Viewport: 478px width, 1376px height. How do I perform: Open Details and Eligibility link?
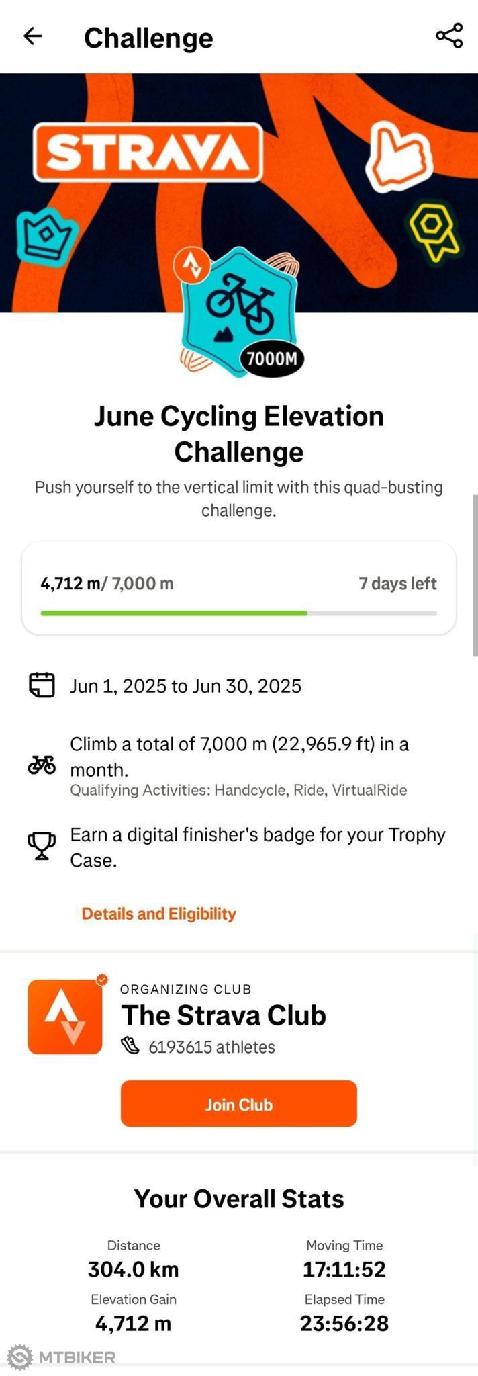pos(159,914)
